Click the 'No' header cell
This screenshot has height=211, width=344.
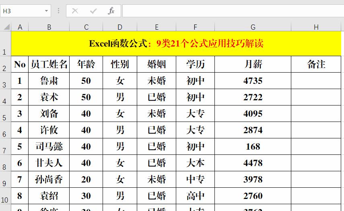[x=20, y=64]
